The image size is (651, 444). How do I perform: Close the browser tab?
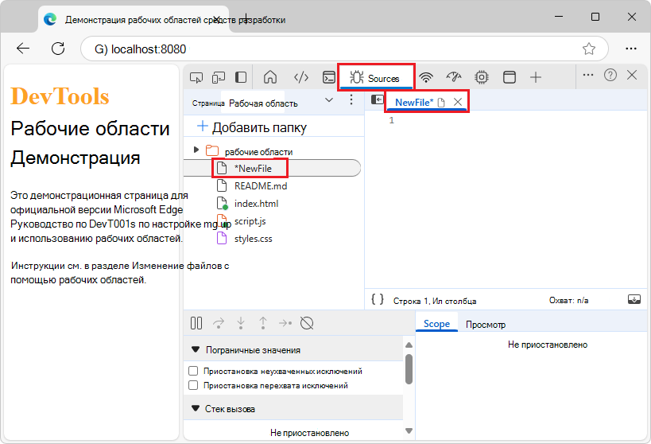coord(217,20)
